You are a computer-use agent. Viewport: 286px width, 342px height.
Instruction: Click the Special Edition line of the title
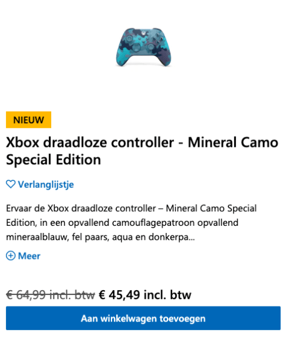[x=54, y=160]
